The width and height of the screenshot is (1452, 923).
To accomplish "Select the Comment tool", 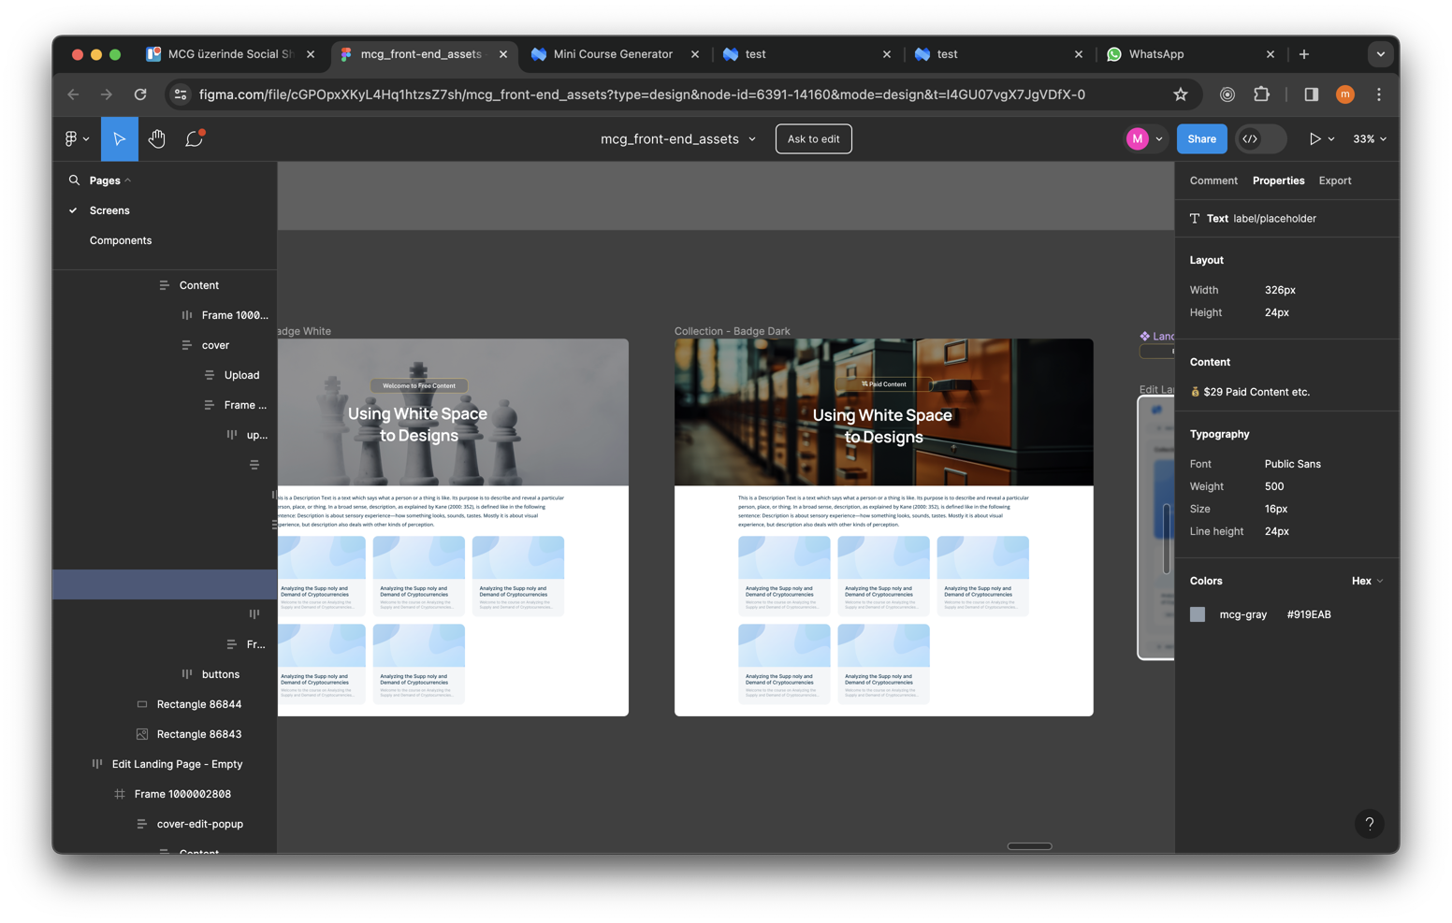I will (x=194, y=138).
